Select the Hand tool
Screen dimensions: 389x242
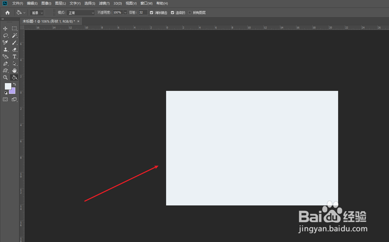pos(15,70)
